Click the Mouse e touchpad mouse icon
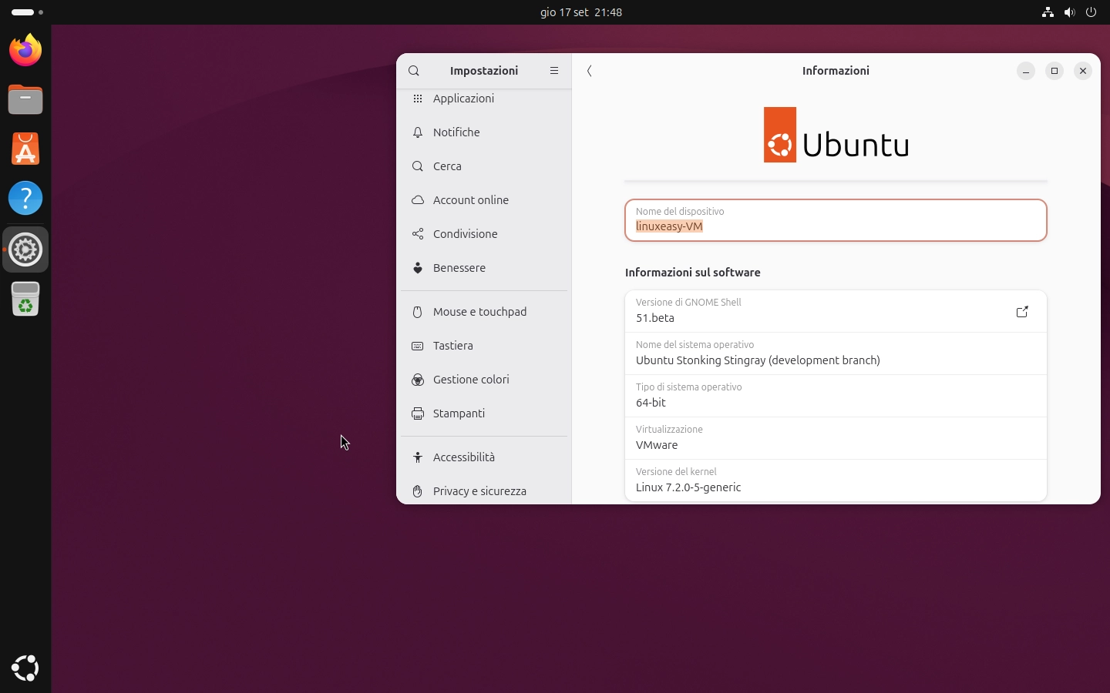 click(x=418, y=312)
